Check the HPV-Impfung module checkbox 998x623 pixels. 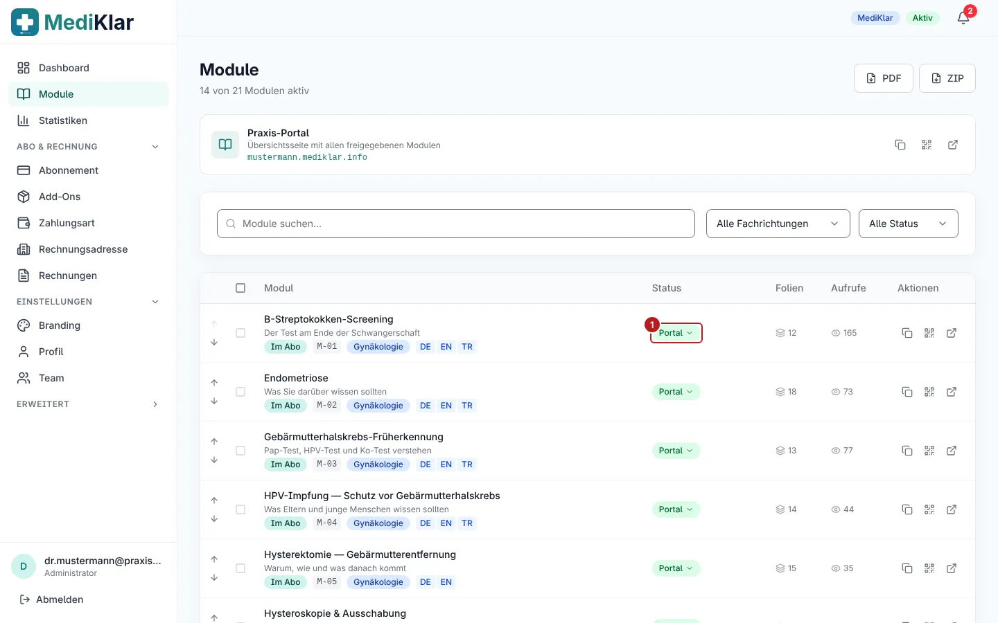pyautogui.click(x=240, y=509)
